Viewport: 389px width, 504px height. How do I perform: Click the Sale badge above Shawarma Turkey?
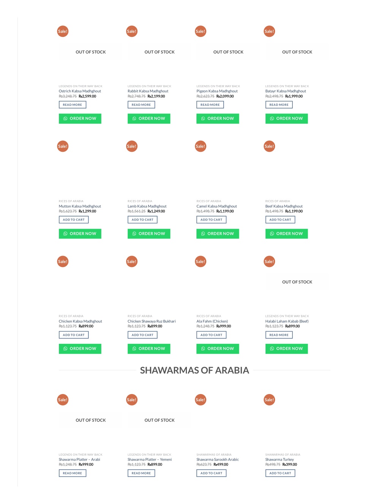pyautogui.click(x=269, y=400)
